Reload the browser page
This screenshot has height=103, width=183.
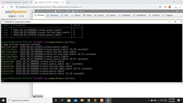(x=11, y=7)
